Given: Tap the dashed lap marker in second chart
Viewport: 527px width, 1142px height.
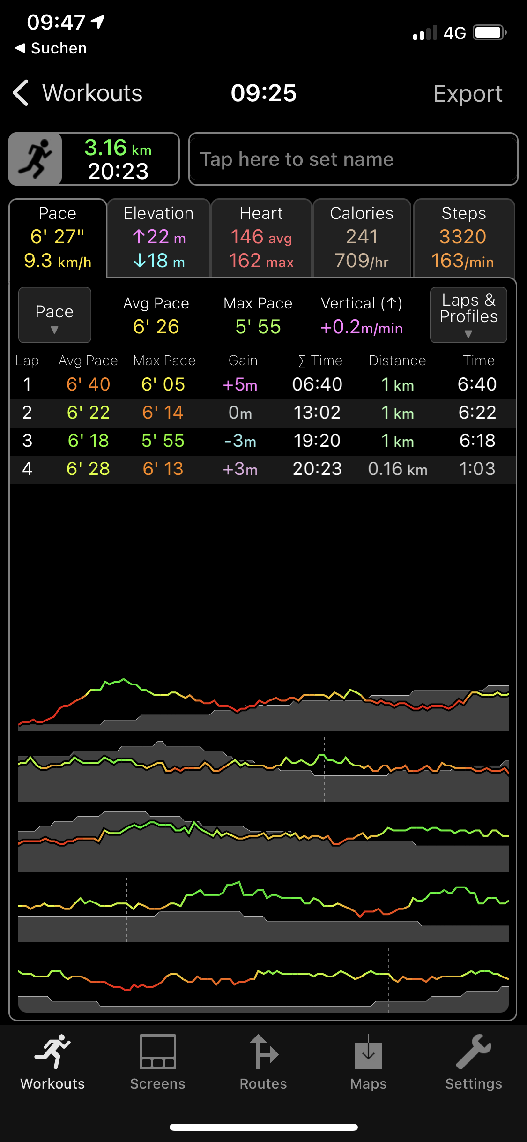Looking at the screenshot, I should point(324,769).
